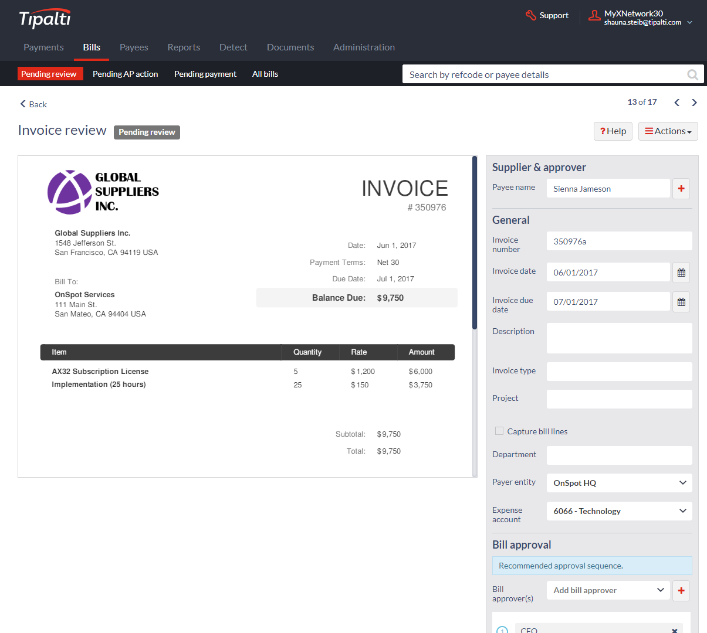Click the Payee name field
707x633 pixels.
tap(608, 189)
